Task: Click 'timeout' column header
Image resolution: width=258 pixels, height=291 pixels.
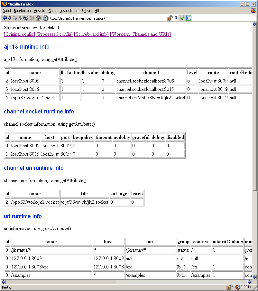Action: (104, 137)
